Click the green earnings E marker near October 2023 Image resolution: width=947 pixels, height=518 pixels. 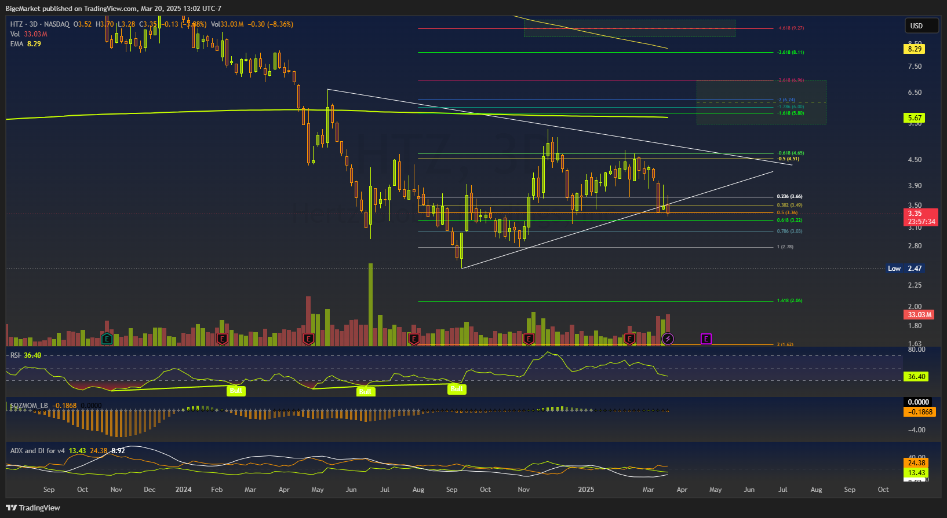[107, 339]
